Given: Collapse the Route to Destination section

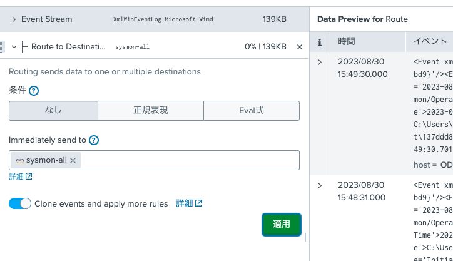Looking at the screenshot, I should click(x=14, y=47).
